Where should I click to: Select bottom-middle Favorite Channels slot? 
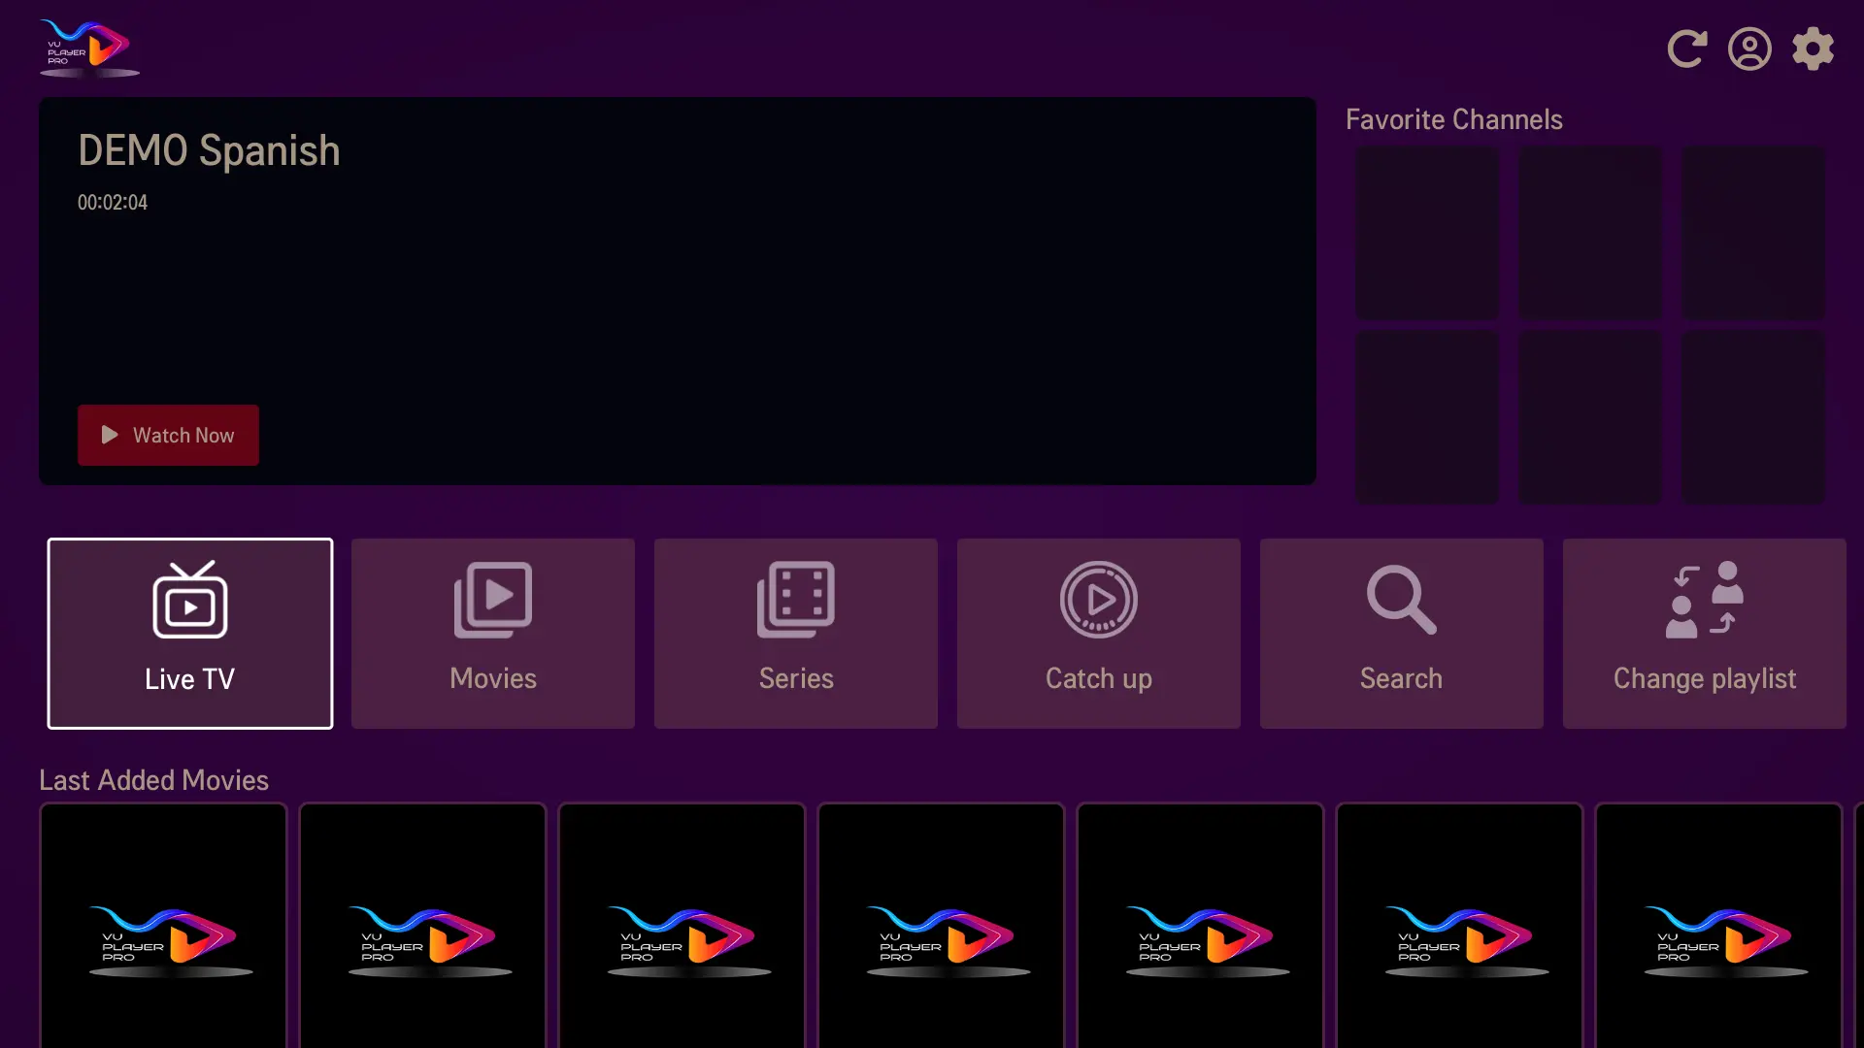click(x=1589, y=417)
